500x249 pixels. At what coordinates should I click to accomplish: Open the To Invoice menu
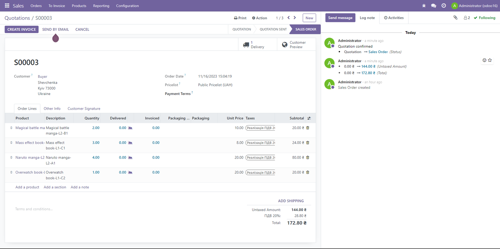click(57, 6)
